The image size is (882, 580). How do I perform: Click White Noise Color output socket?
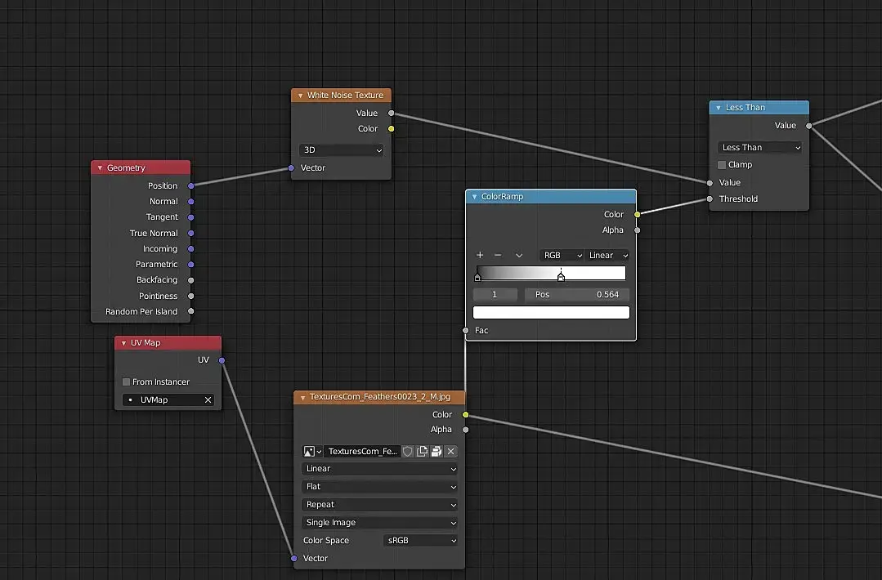tap(392, 129)
